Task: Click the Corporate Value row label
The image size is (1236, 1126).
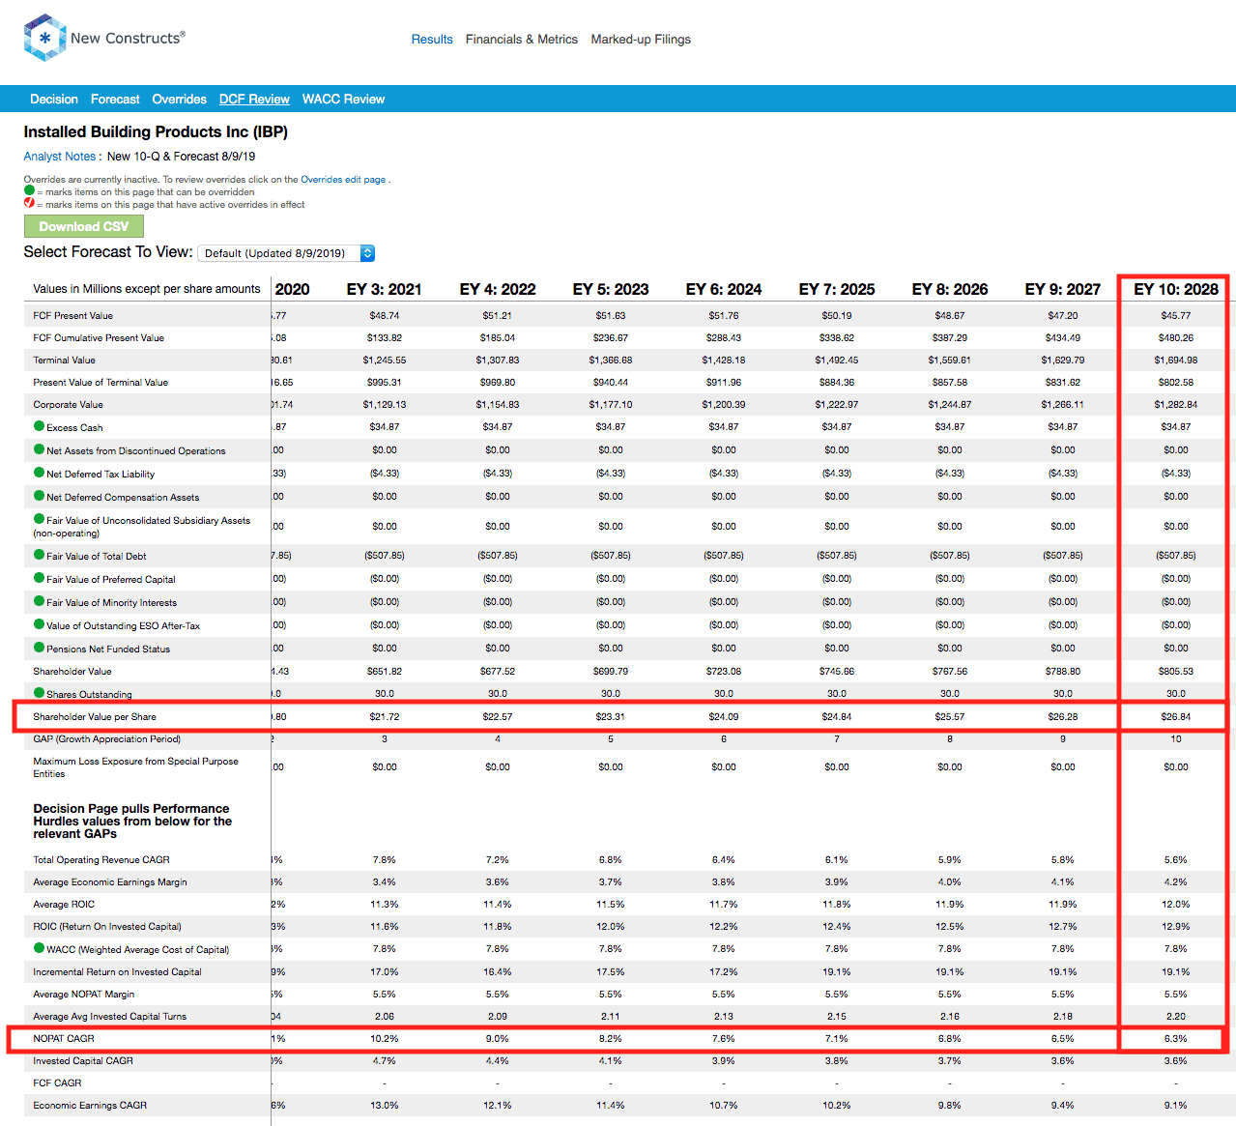Action: coord(68,405)
